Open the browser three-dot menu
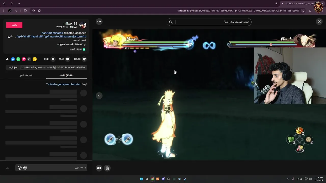Screen dimensions: 326x183 pos(4,11)
